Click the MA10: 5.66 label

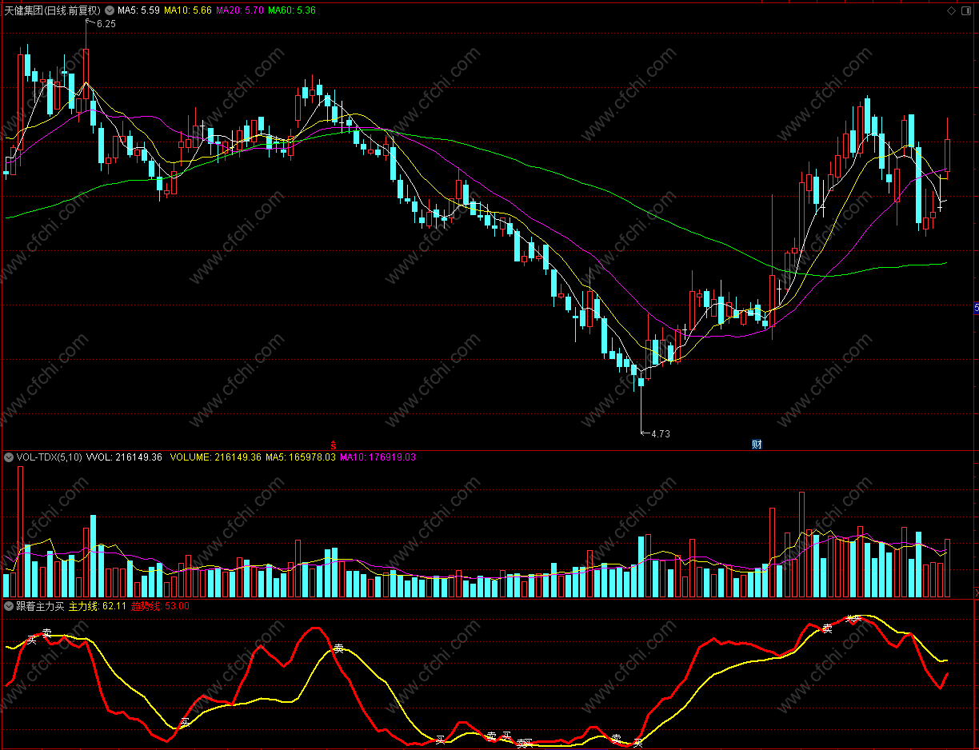pos(188,10)
